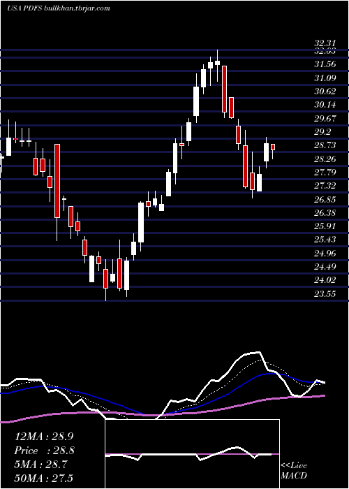The width and height of the screenshot is (349, 489).
Task: Select the last red candlestick near 28.73
Action: click(273, 152)
